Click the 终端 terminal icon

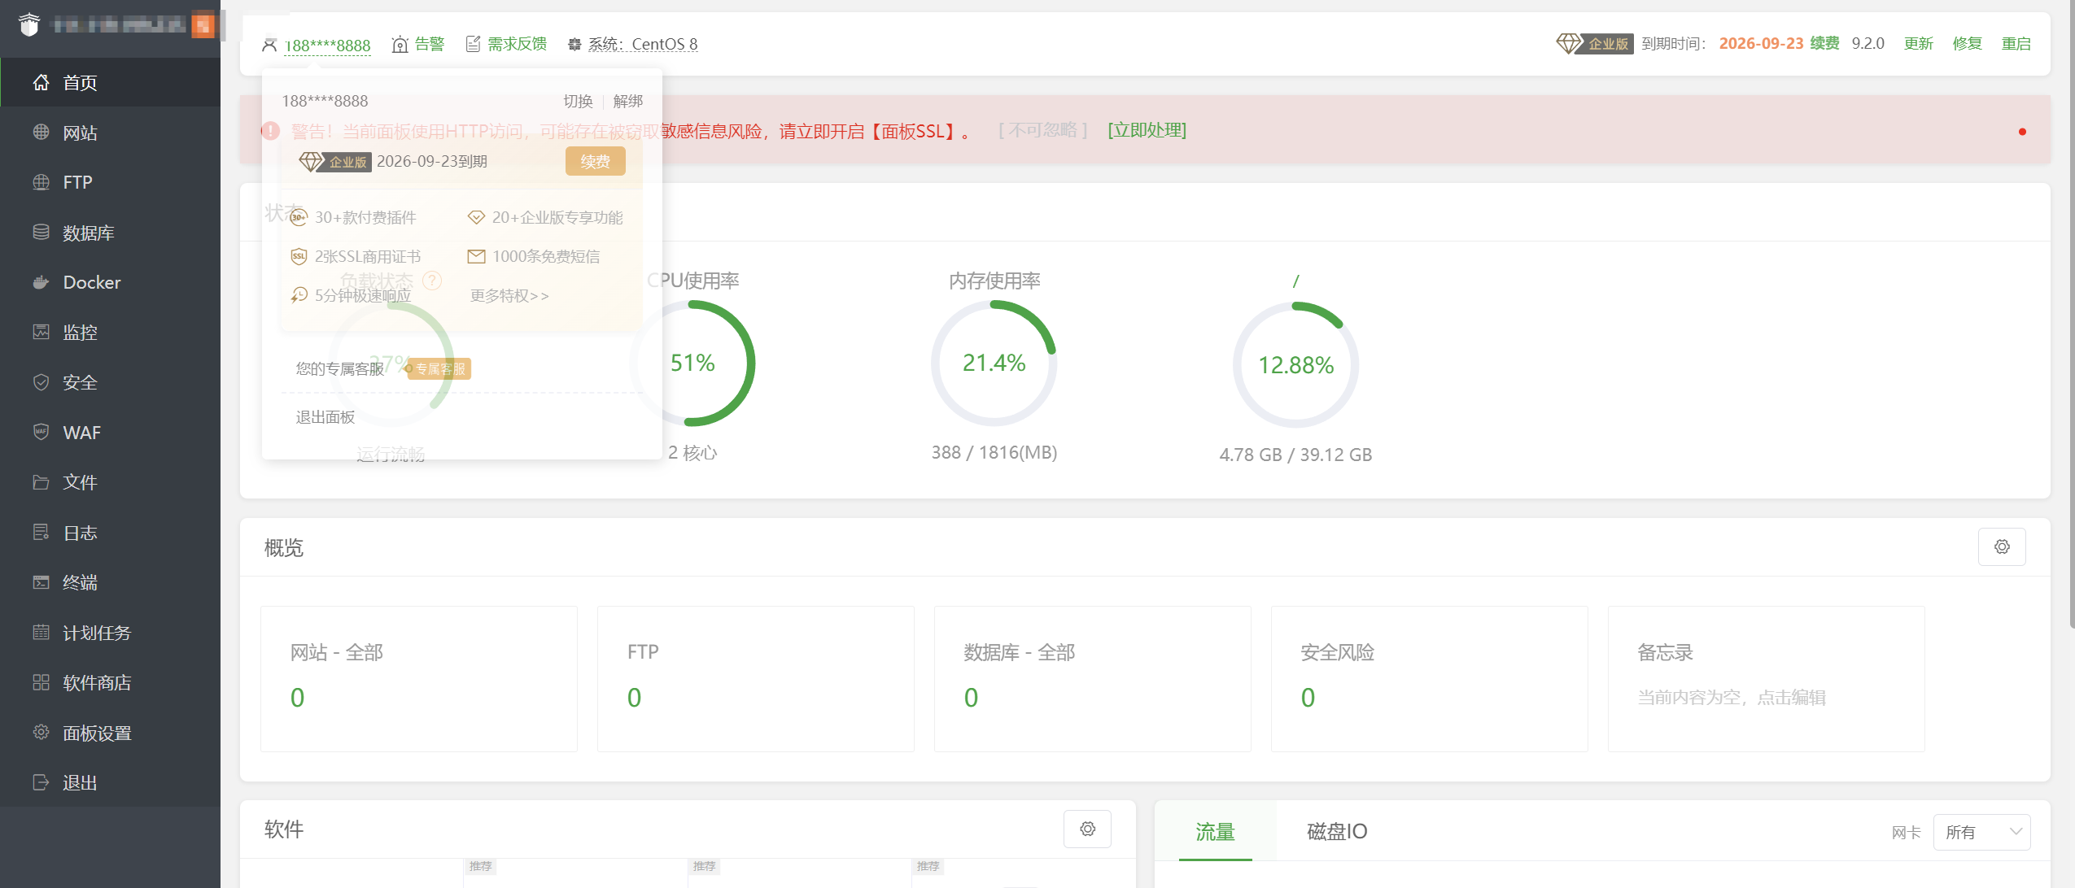41,582
